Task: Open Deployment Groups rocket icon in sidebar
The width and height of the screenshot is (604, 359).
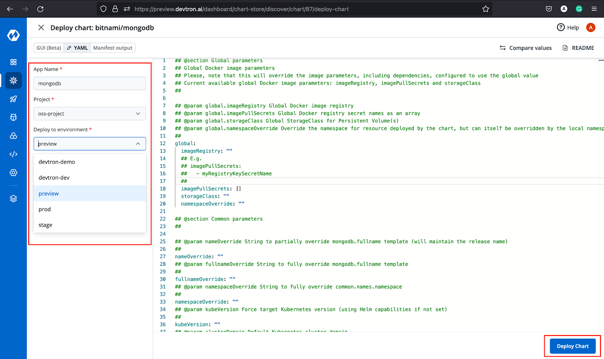Action: point(13,99)
